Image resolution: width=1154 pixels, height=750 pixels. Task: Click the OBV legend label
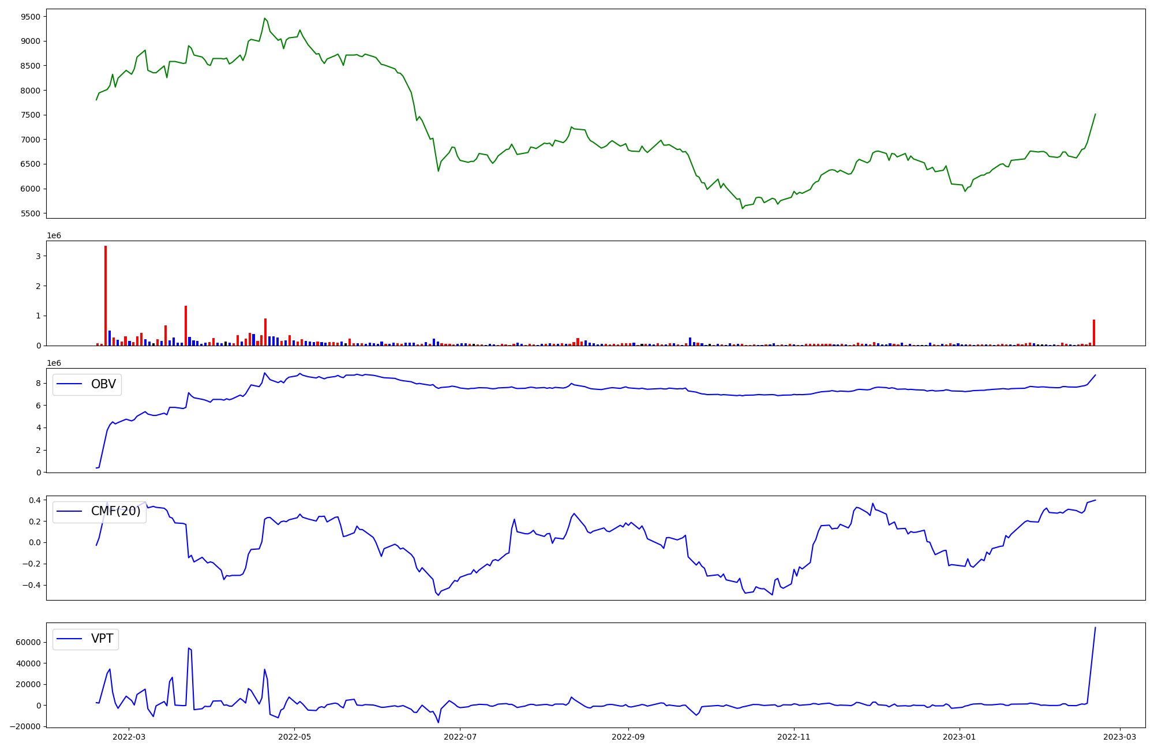(x=103, y=384)
